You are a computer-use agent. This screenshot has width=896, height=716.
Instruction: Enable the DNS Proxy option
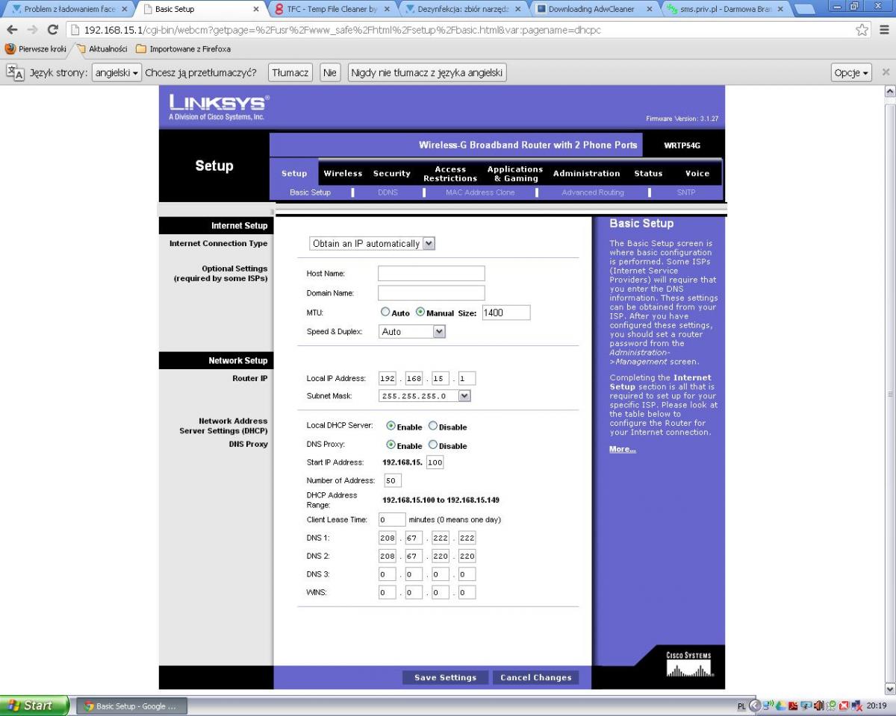pos(391,445)
